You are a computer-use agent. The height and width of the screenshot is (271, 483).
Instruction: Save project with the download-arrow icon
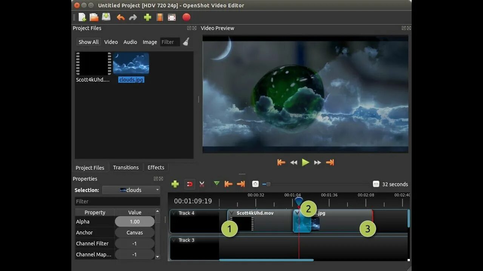(x=106, y=17)
